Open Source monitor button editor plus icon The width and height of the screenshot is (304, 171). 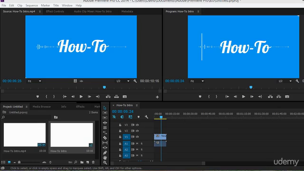157,97
